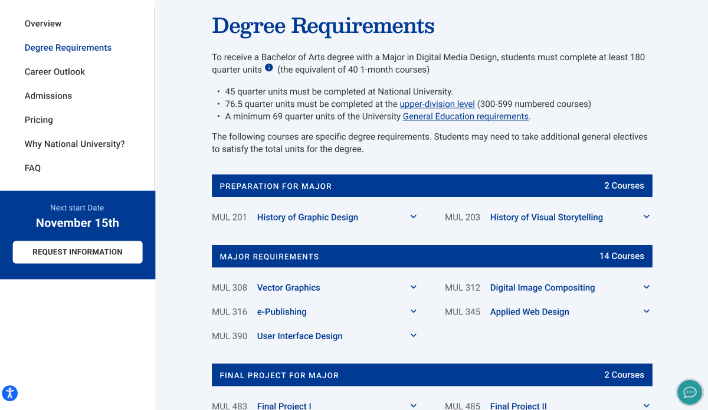Expand MUL 345 Applied Web Design
Viewport: 708px width, 410px height.
(646, 311)
